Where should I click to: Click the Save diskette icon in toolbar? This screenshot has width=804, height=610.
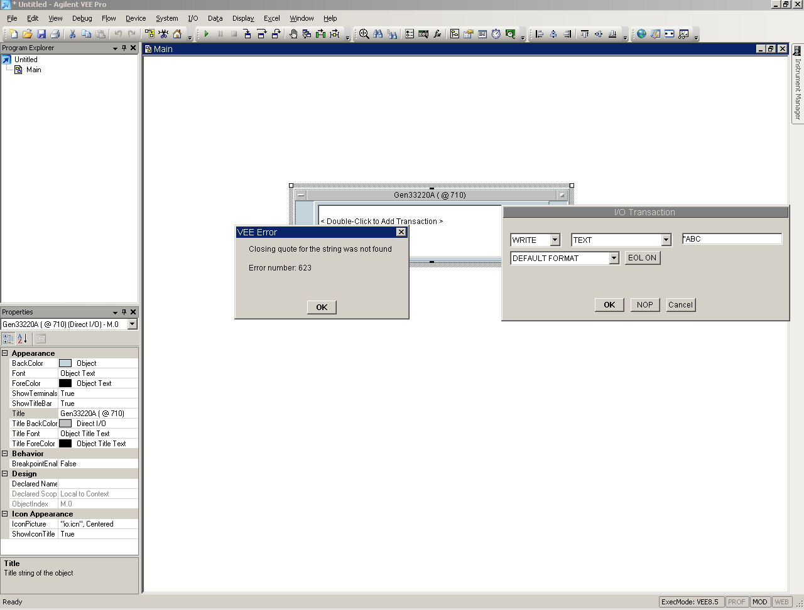(x=41, y=34)
